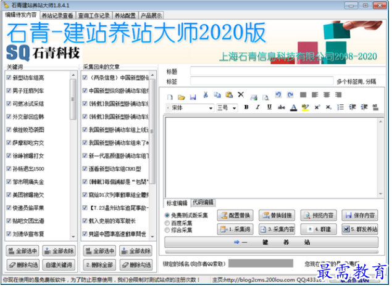Open the 宋体 font dropdown
This screenshot has width=392, height=291.
coord(211,108)
